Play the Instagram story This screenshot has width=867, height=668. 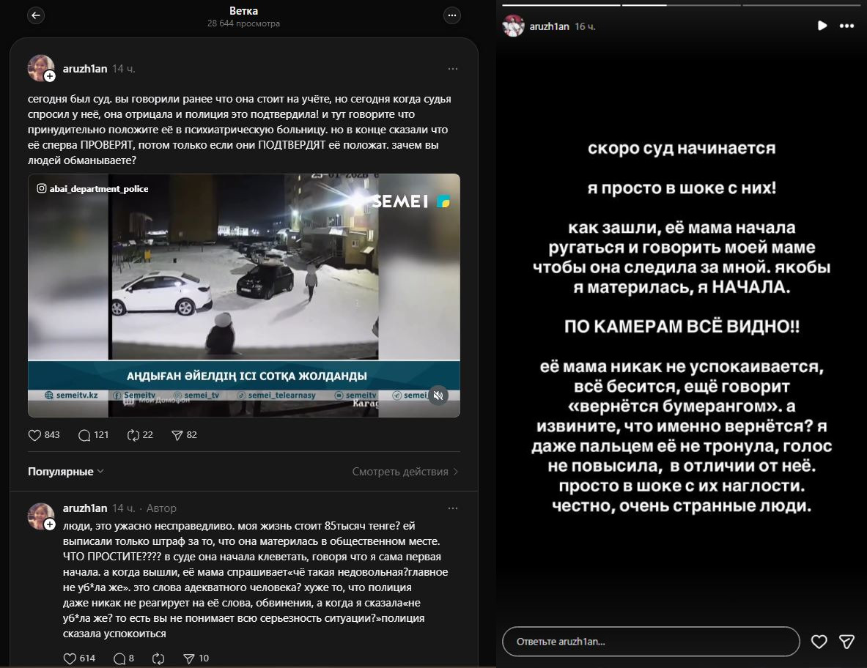tap(822, 26)
